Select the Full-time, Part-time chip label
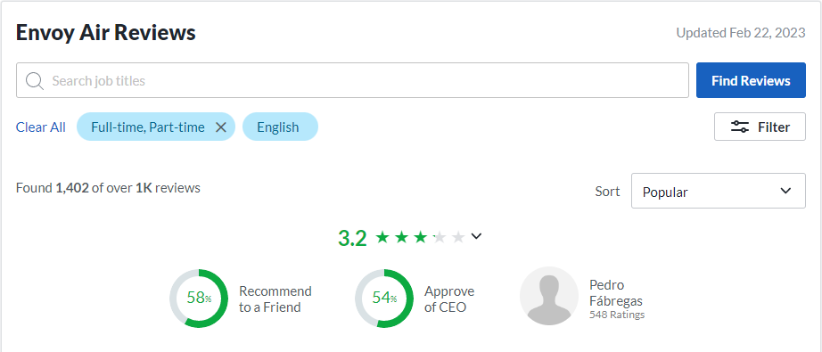 [x=148, y=127]
